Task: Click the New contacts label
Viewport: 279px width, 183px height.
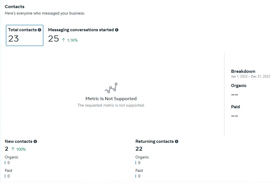Action: (x=18, y=141)
